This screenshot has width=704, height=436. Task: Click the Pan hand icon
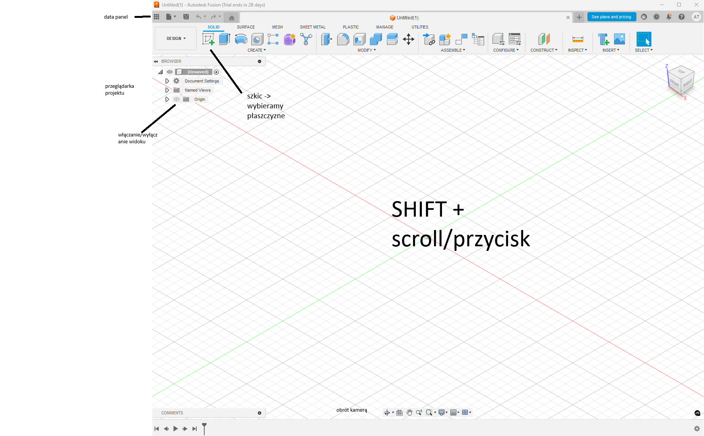(x=409, y=412)
